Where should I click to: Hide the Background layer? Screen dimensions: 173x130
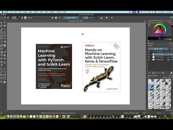pos(149,60)
